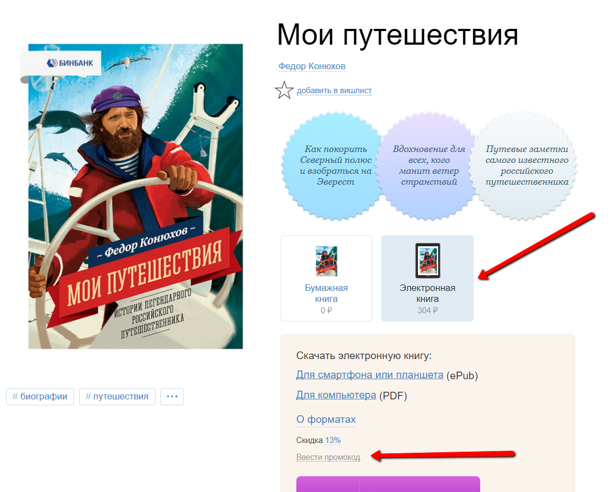Open the author link Федор Конюхов
Image resolution: width=615 pixels, height=492 pixels.
pyautogui.click(x=312, y=66)
